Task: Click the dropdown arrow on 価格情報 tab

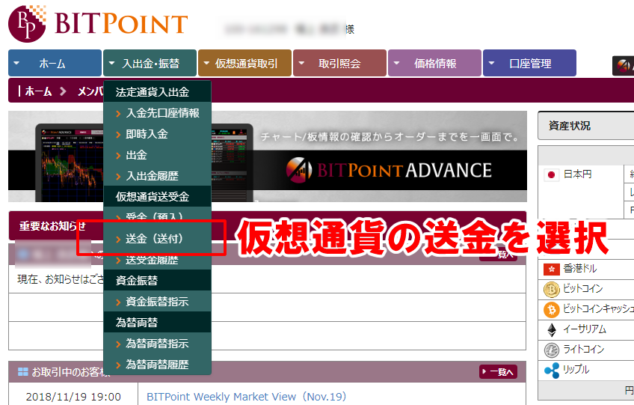Action: 397,63
